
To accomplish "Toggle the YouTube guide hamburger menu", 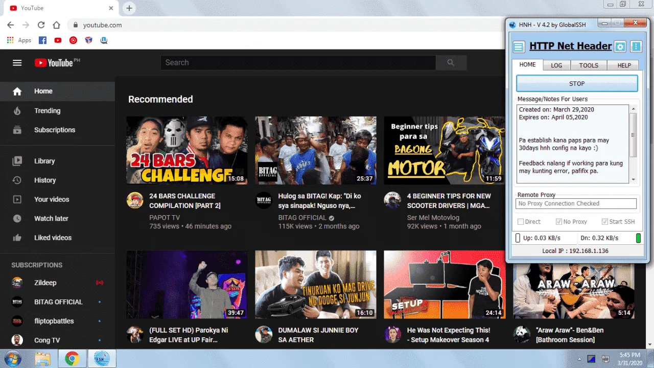I will pyautogui.click(x=17, y=63).
